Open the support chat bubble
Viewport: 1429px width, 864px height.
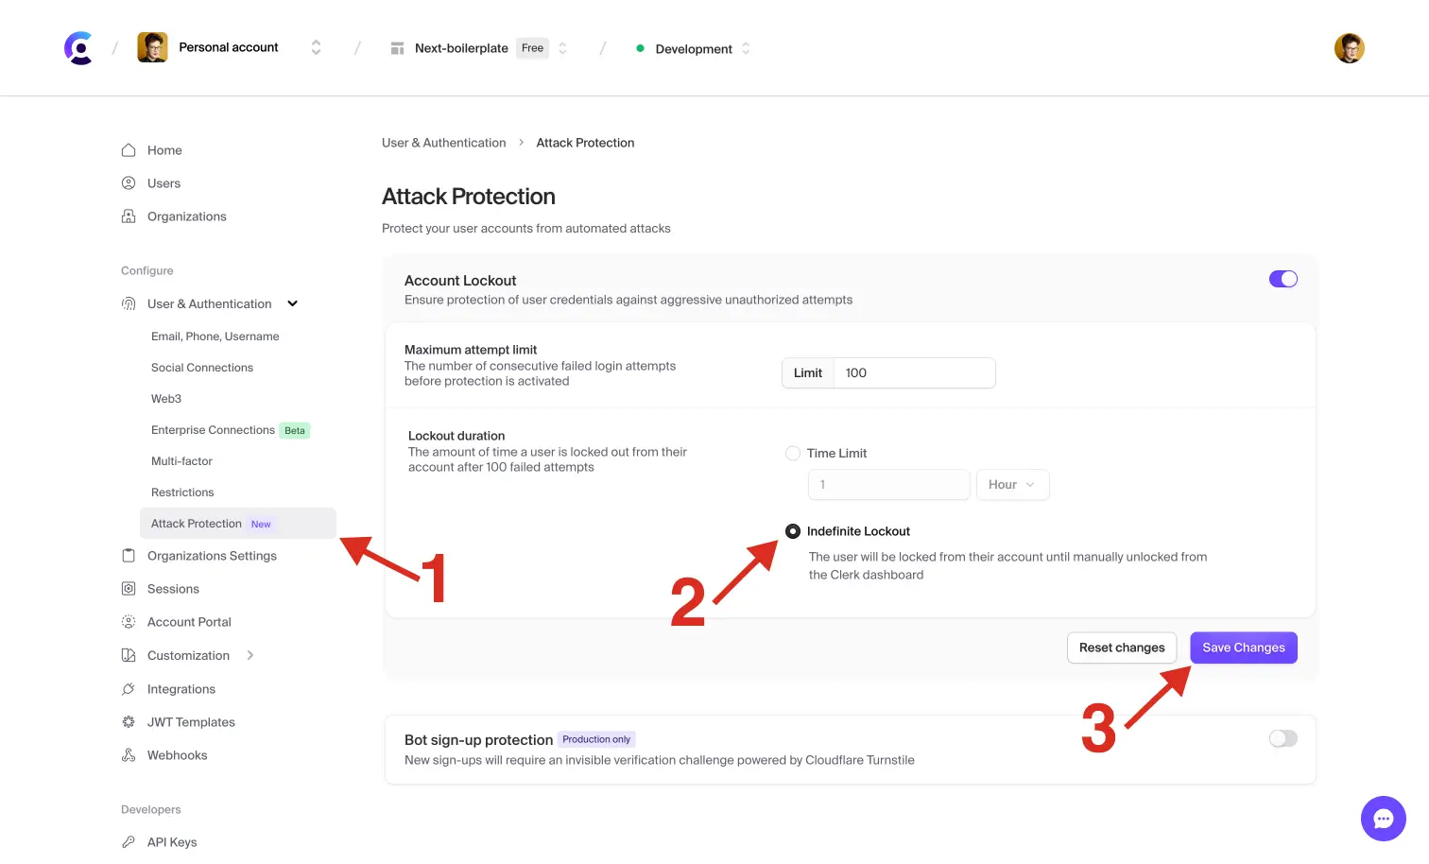click(x=1383, y=819)
